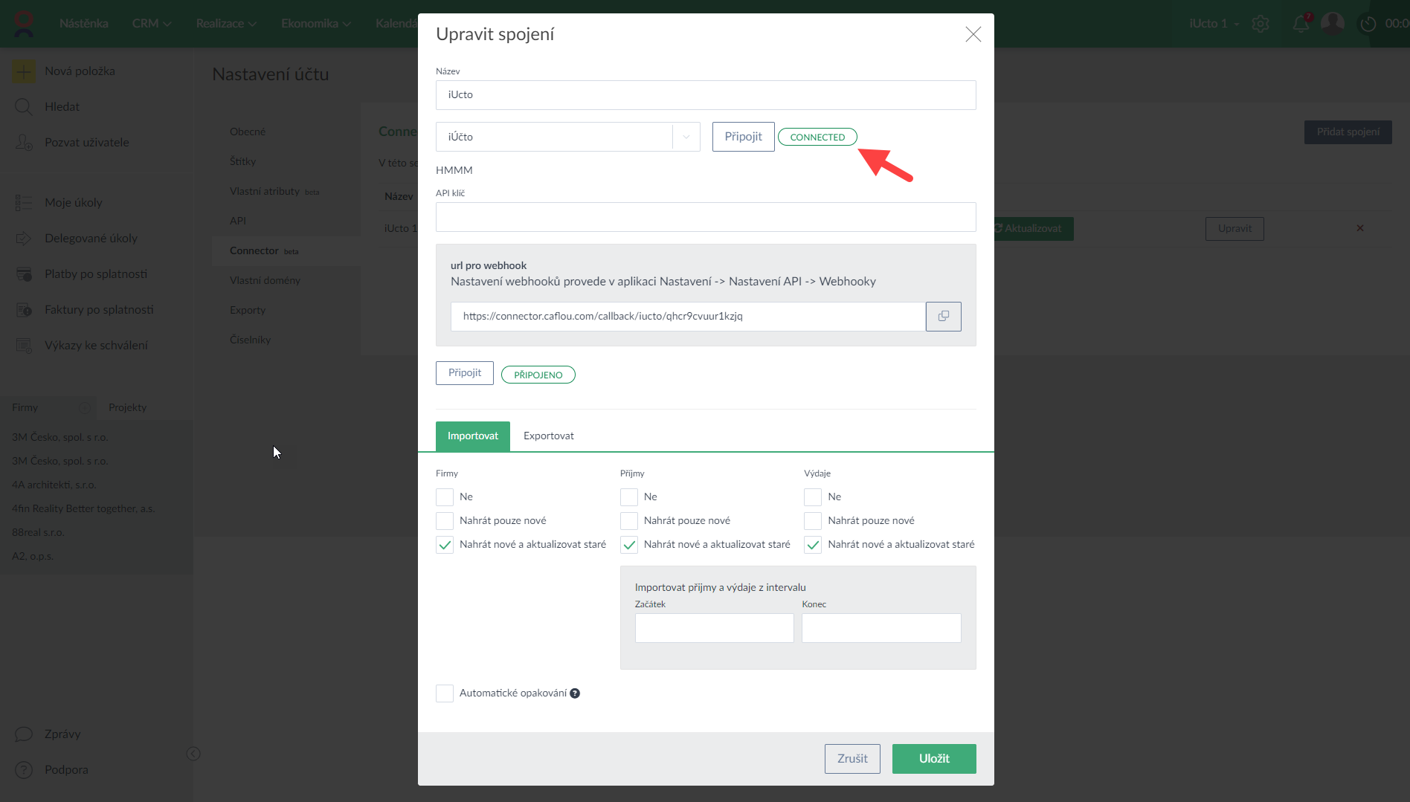Click the timer clock icon in header

1368,24
